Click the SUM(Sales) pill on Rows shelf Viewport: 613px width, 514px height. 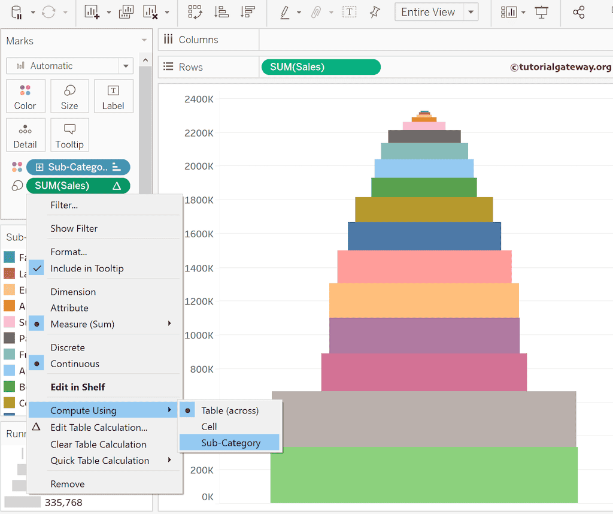click(x=320, y=67)
